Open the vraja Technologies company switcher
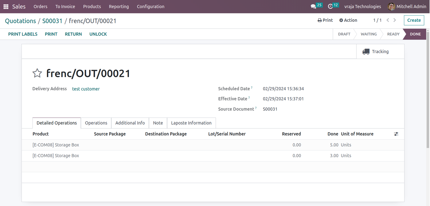The image size is (430, 206). [x=363, y=6]
